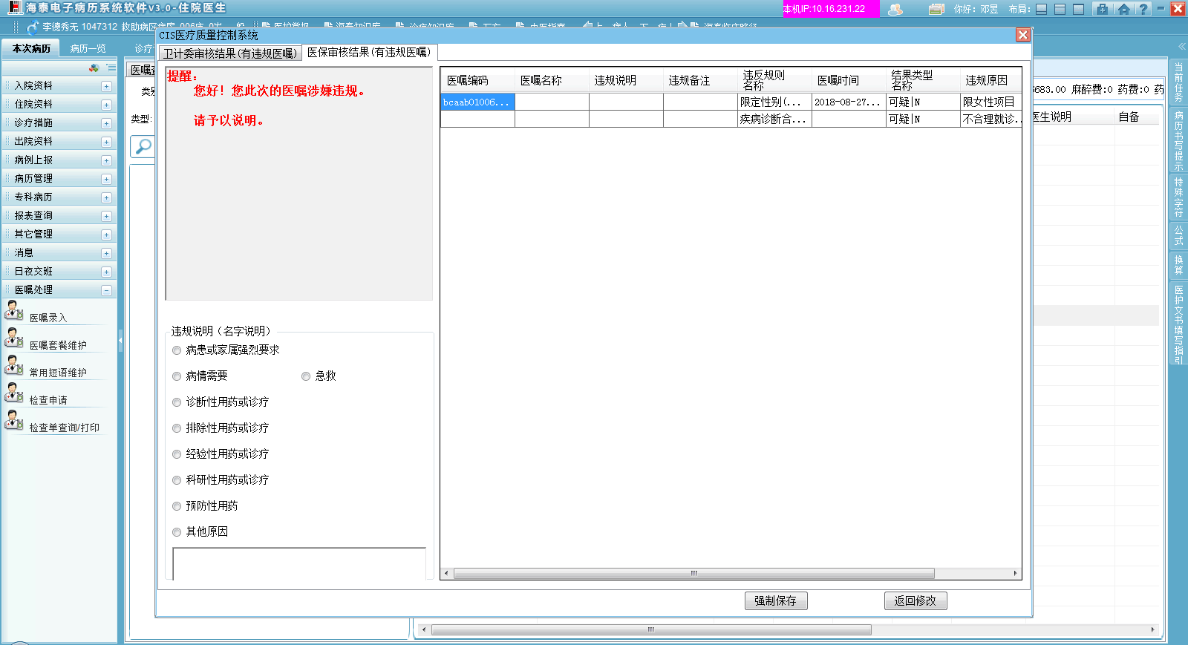Click the 返回修改 button

click(916, 600)
